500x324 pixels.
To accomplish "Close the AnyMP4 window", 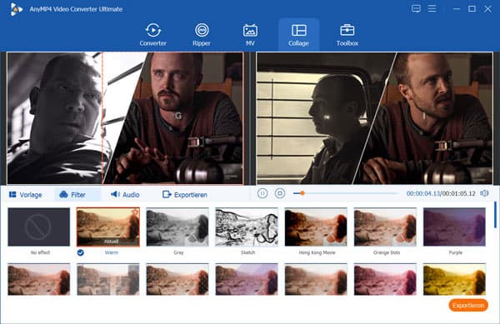I will pyautogui.click(x=487, y=9).
